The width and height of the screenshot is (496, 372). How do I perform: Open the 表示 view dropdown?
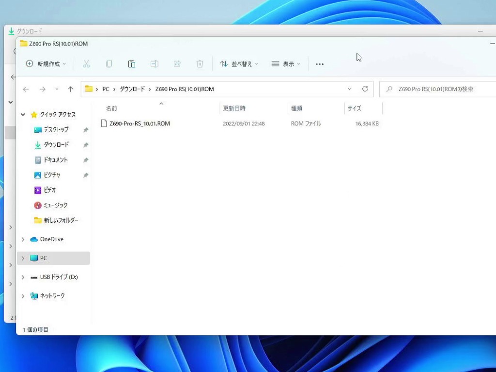tap(286, 64)
